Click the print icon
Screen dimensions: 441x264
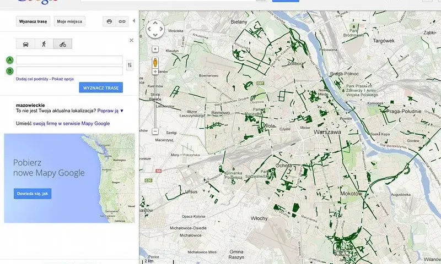pos(109,21)
